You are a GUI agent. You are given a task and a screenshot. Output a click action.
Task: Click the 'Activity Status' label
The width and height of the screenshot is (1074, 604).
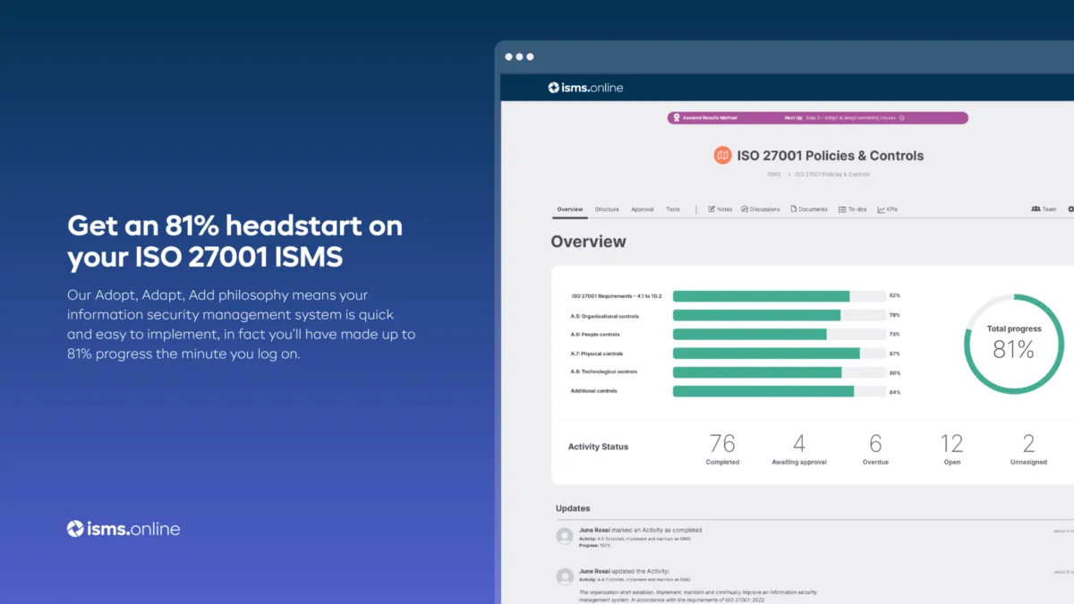point(598,447)
